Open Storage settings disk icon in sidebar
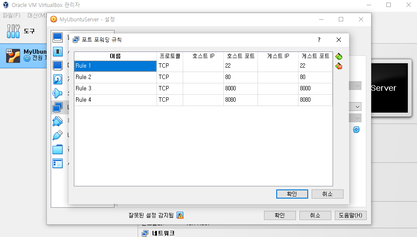This screenshot has width=417, height=237. [57, 79]
